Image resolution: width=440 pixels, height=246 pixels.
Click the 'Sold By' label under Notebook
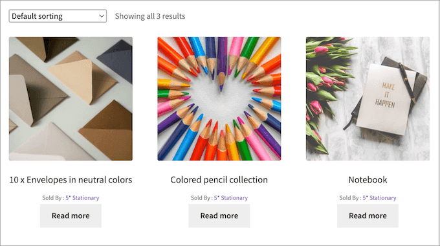pos(349,197)
